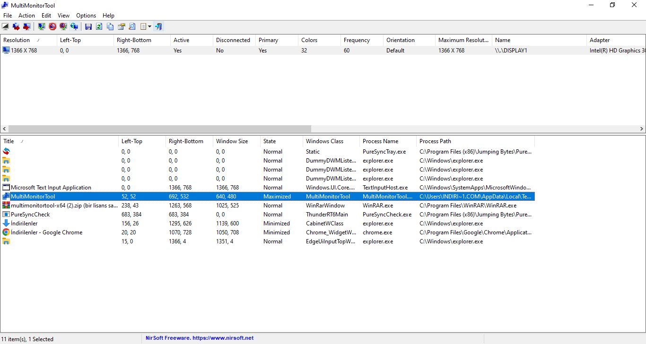Sort windows by Title column header

59,141
